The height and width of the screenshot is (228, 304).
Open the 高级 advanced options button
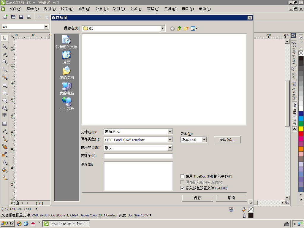(227, 140)
